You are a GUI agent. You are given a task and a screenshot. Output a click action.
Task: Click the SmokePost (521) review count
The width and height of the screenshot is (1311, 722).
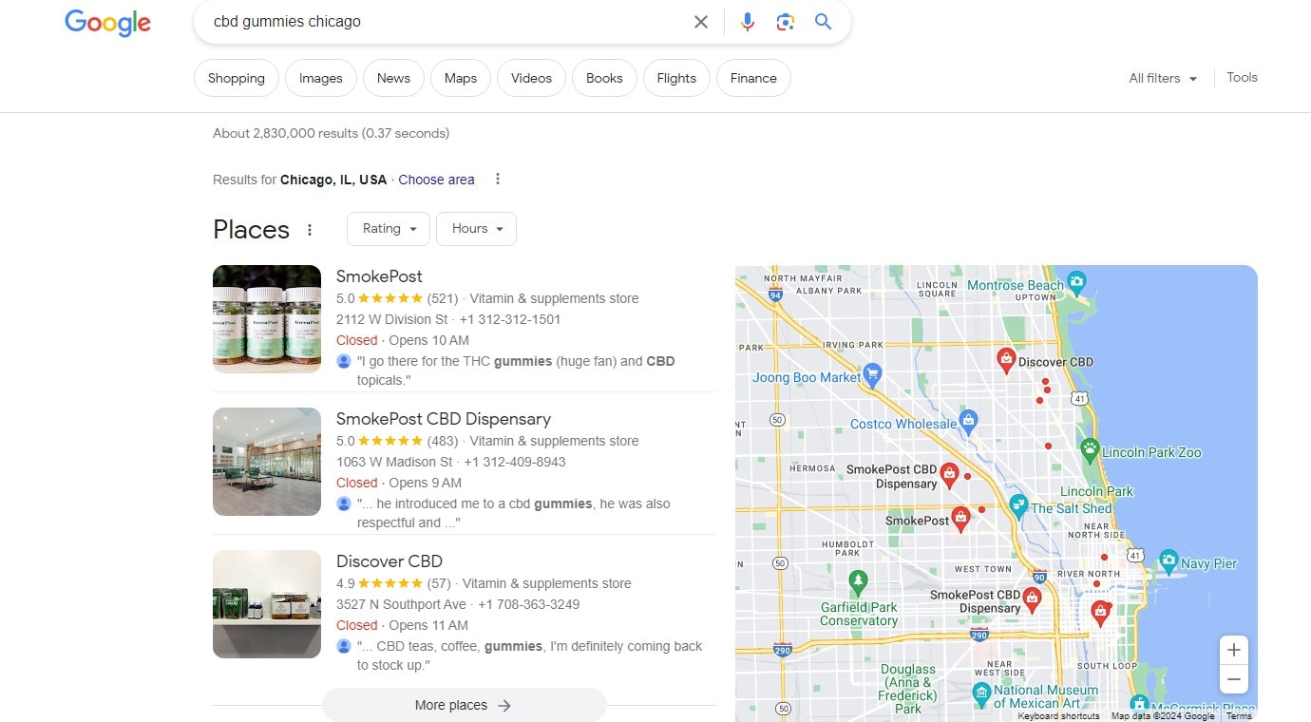click(443, 298)
